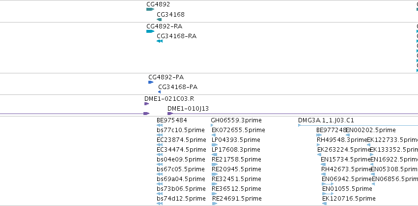Image resolution: width=418 pixels, height=206 pixels.
Task: Click the BE977248 label text
Action: coord(331,130)
